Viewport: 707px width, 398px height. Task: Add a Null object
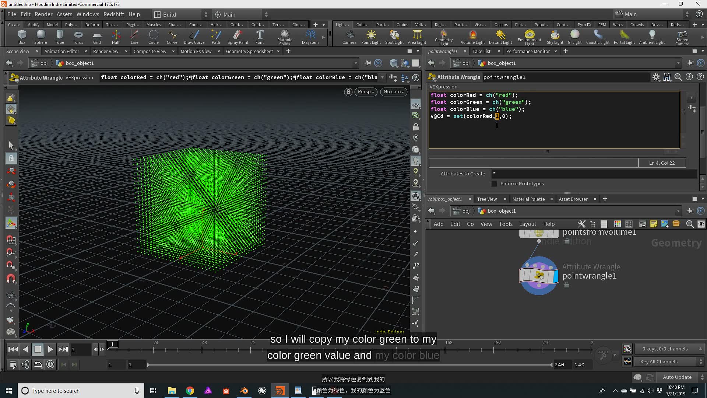coord(116,37)
